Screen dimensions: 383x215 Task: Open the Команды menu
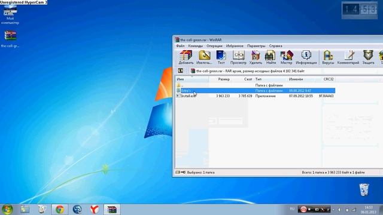(196, 46)
